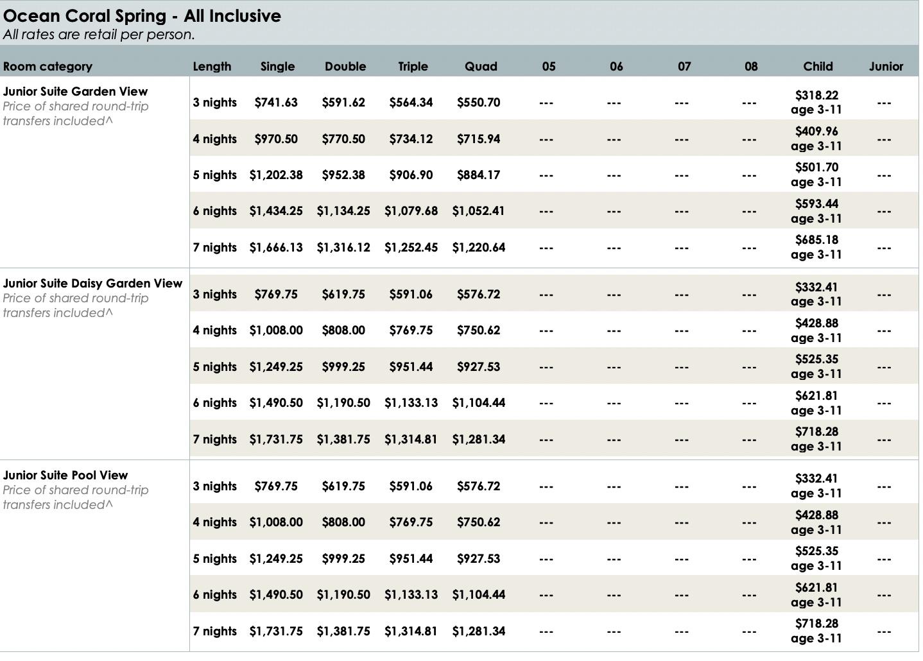The image size is (923, 661).
Task: Select the '07' column header
Action: point(684,66)
